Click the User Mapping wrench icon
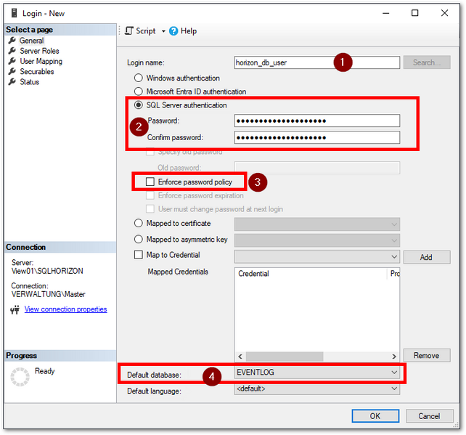Viewport: 466px width, 435px height. pos(12,61)
